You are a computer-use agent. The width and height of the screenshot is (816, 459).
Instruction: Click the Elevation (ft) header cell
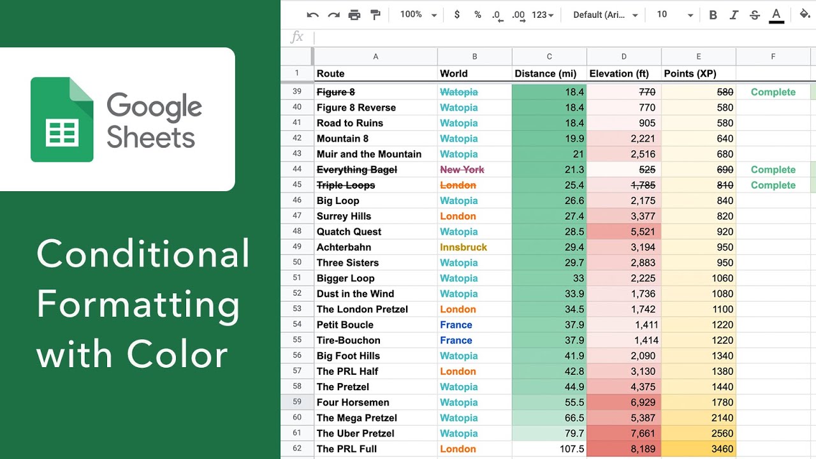tap(624, 73)
